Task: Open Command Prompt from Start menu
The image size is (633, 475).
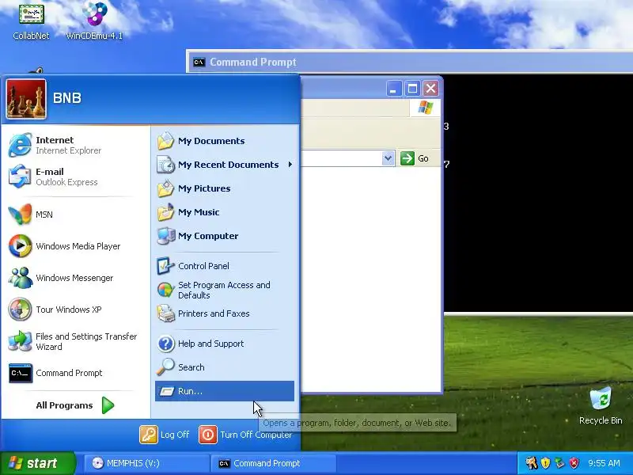Action: pos(76,373)
